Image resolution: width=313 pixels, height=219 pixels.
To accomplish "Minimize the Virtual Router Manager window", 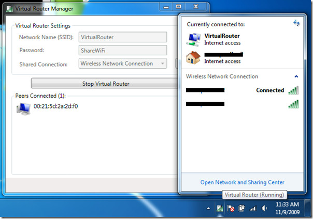I will point(166,7).
